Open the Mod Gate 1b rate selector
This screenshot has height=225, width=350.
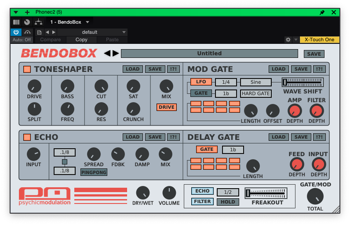tap(226, 93)
